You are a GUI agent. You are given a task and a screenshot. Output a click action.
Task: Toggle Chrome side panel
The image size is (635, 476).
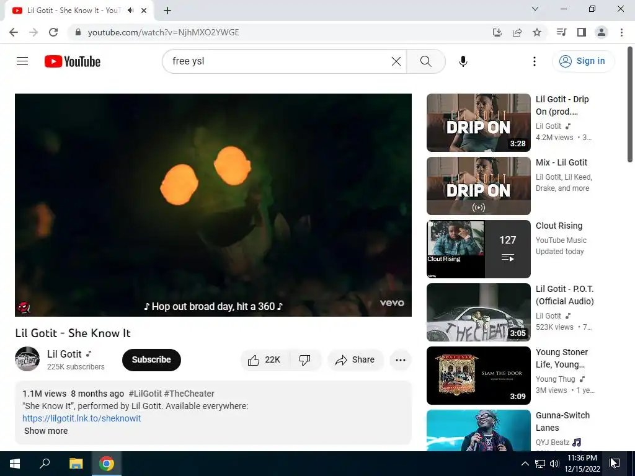tap(582, 32)
